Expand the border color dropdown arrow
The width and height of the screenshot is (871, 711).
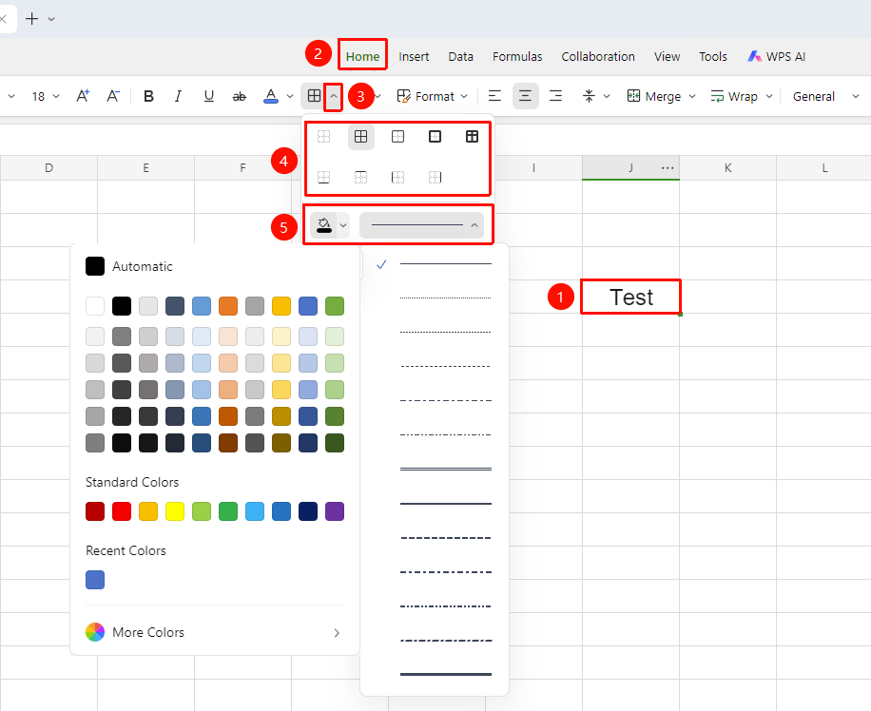coord(343,225)
